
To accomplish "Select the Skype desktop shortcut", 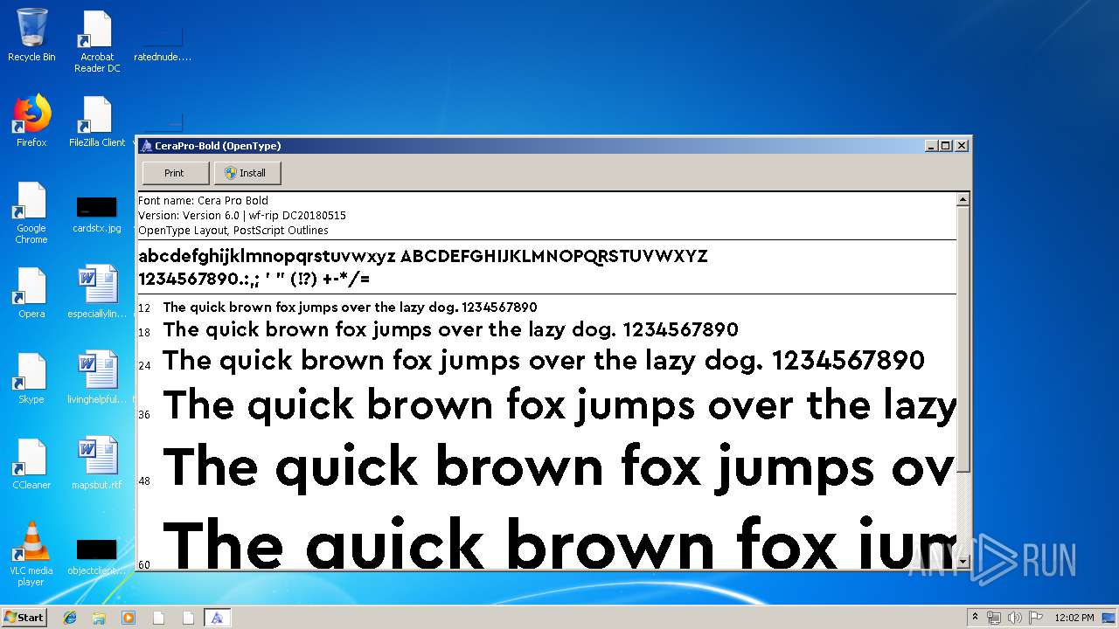I will [31, 378].
